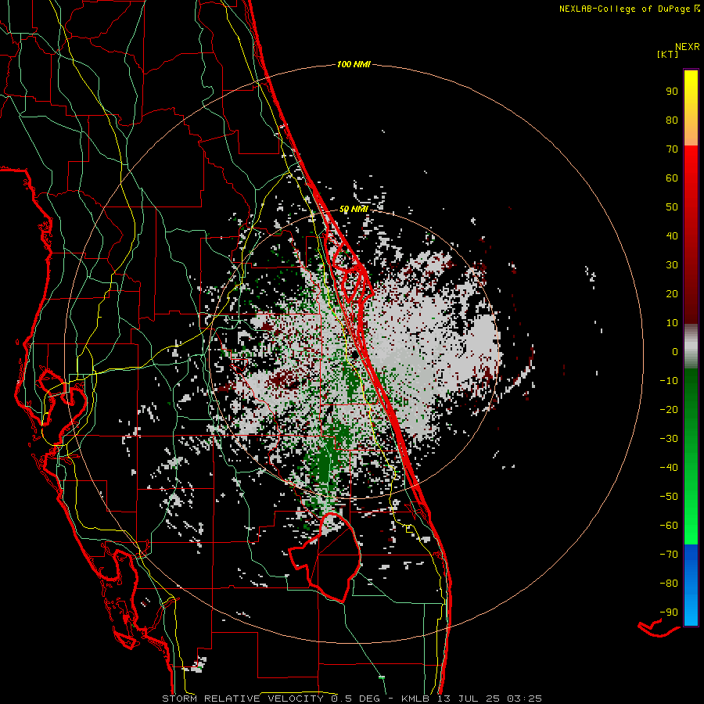Click the -70 label on velocity scale

tap(669, 555)
